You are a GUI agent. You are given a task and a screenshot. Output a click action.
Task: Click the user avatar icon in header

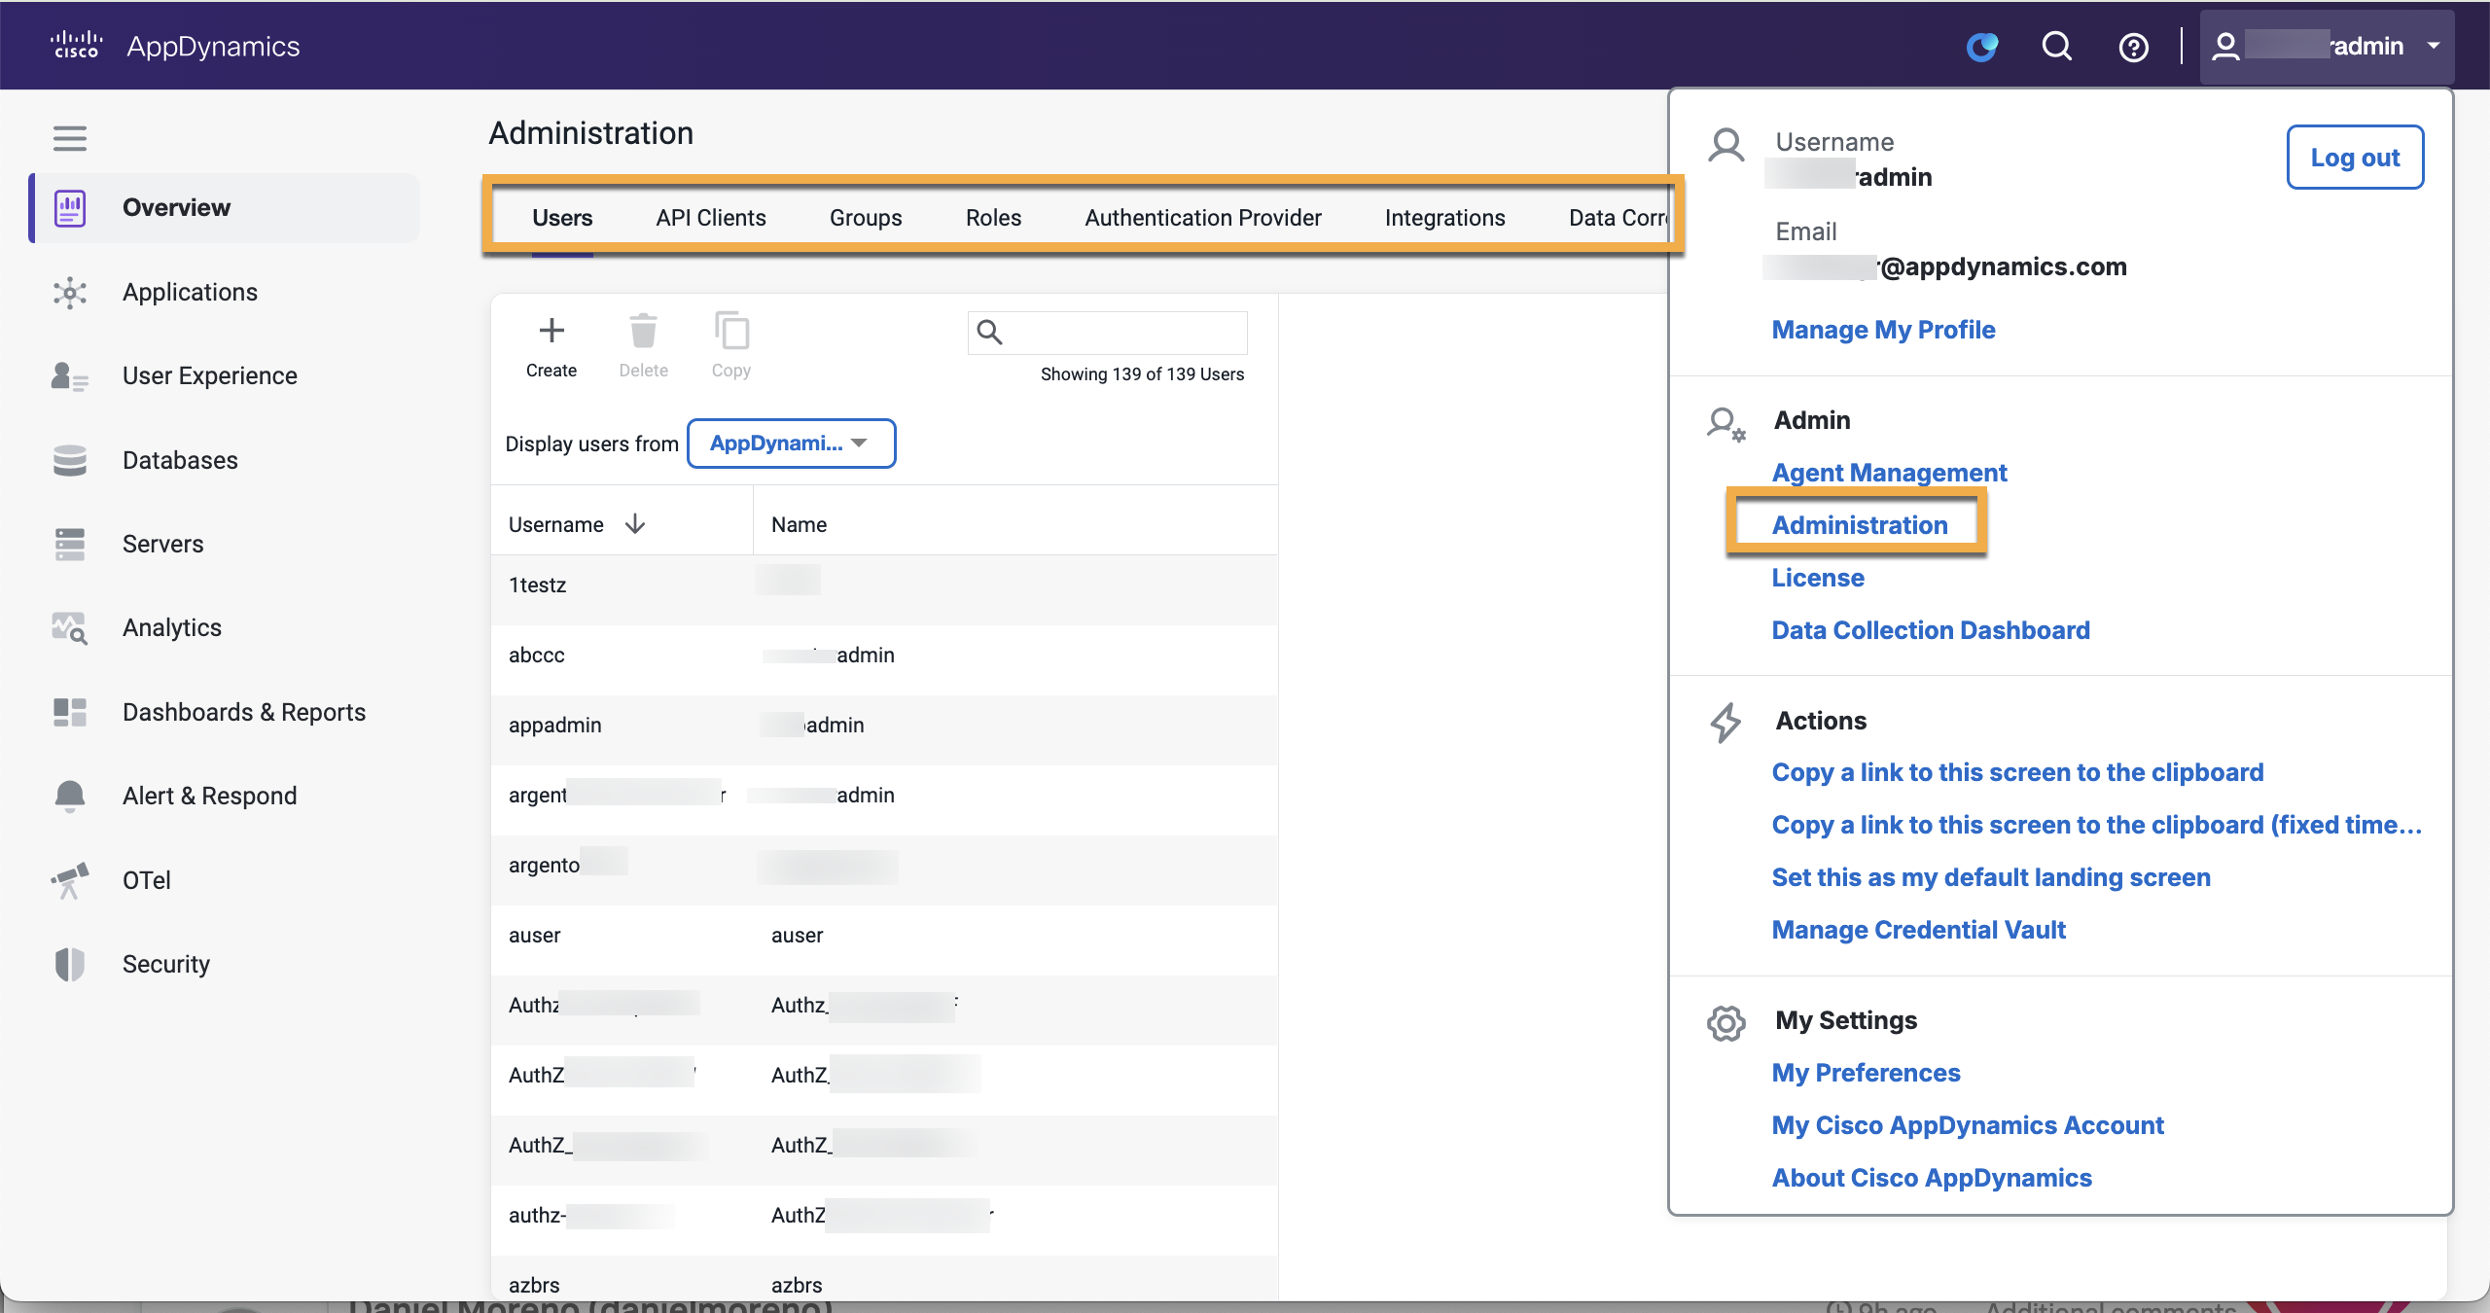pos(2225,46)
